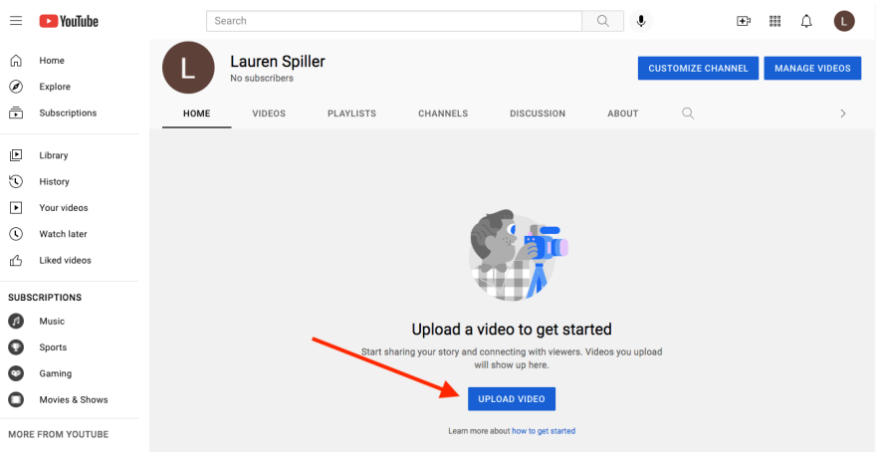This screenshot has width=876, height=454.
Task: Open the notifications bell
Action: [806, 21]
